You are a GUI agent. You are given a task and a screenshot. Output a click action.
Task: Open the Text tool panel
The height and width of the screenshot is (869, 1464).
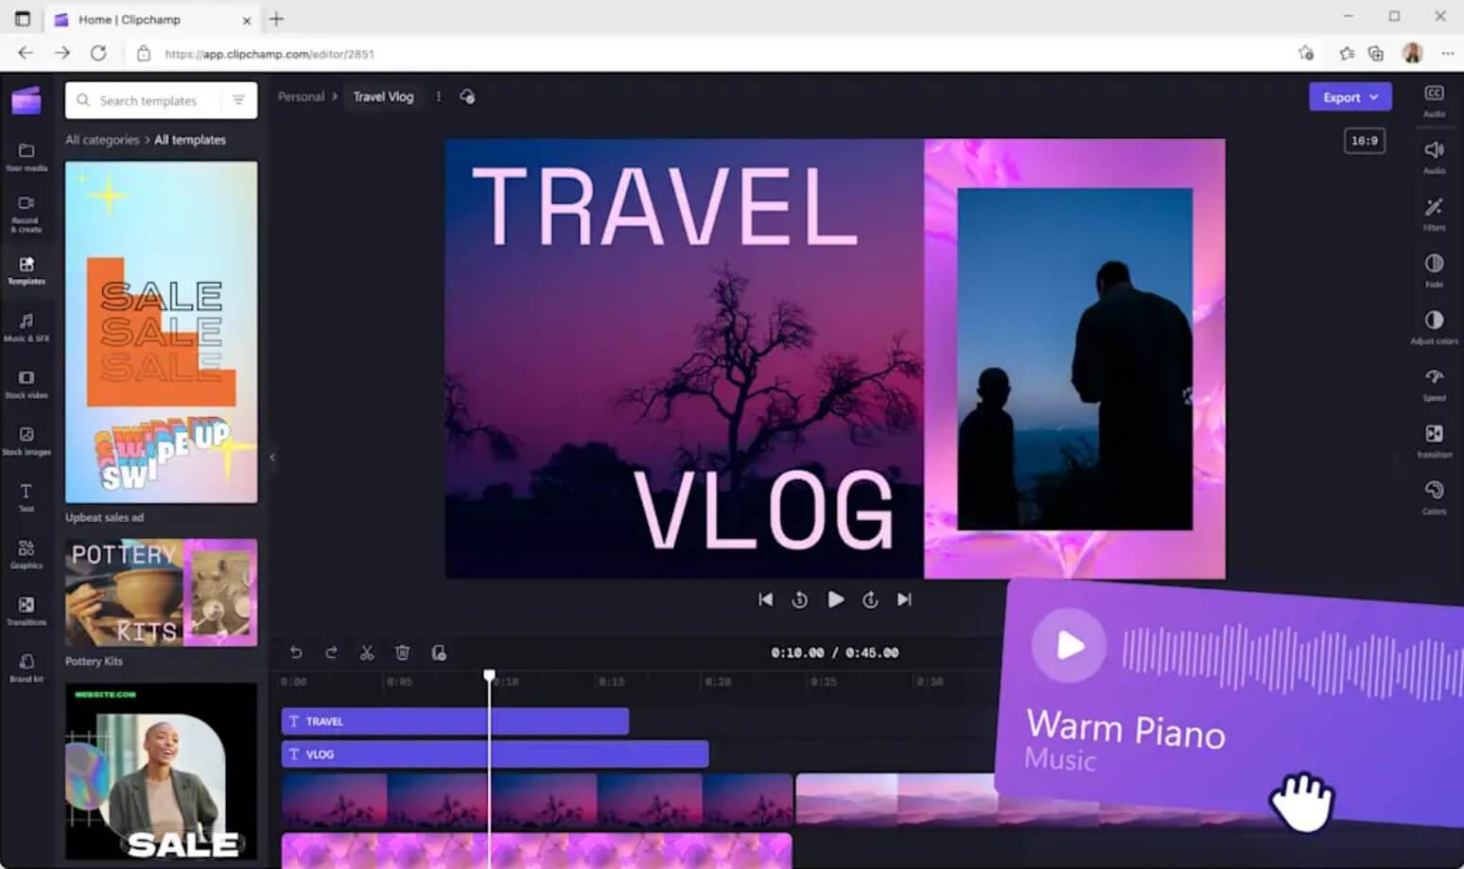pos(26,495)
